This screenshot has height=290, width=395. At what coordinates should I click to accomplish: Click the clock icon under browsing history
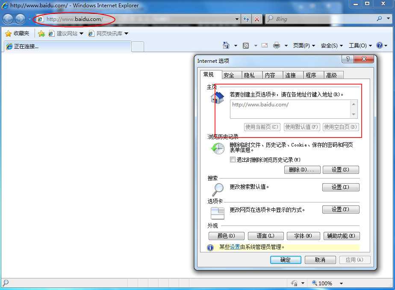click(x=218, y=149)
